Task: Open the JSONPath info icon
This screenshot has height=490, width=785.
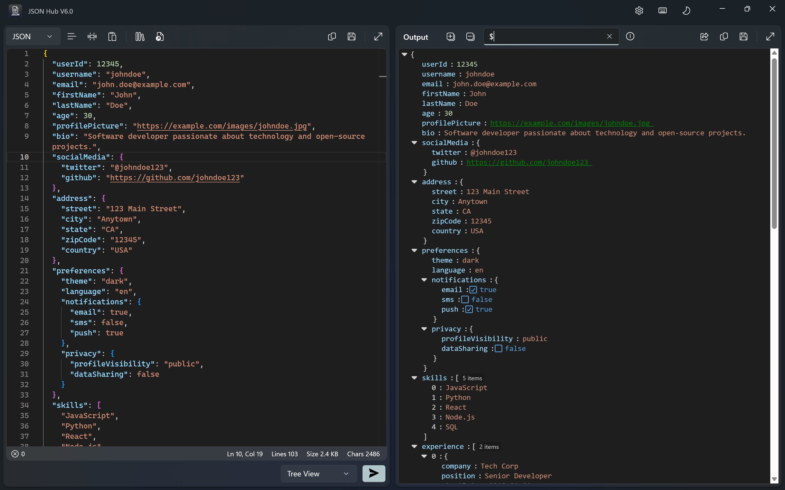Action: 630,36
